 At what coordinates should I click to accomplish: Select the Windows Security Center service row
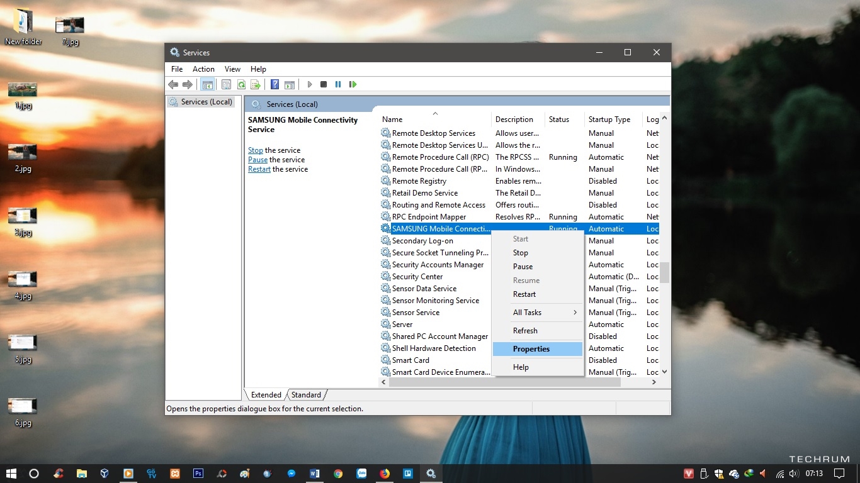(x=417, y=277)
